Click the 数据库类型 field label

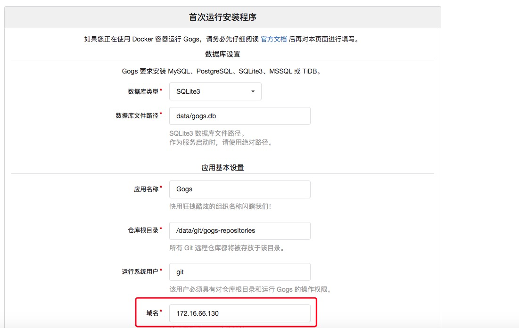click(x=143, y=91)
